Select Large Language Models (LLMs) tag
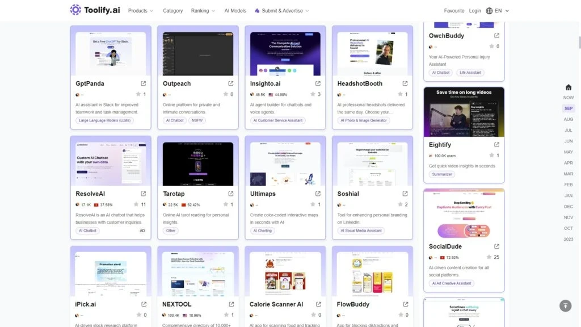 click(104, 120)
